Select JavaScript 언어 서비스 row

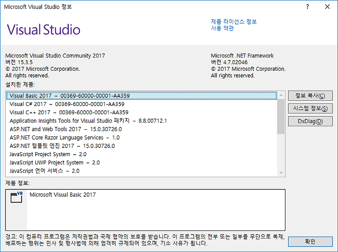coord(141,171)
